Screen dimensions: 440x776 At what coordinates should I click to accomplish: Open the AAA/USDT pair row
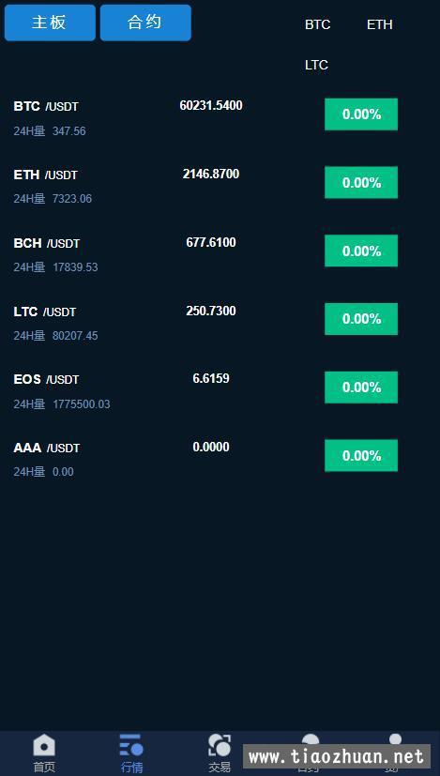(x=220, y=459)
